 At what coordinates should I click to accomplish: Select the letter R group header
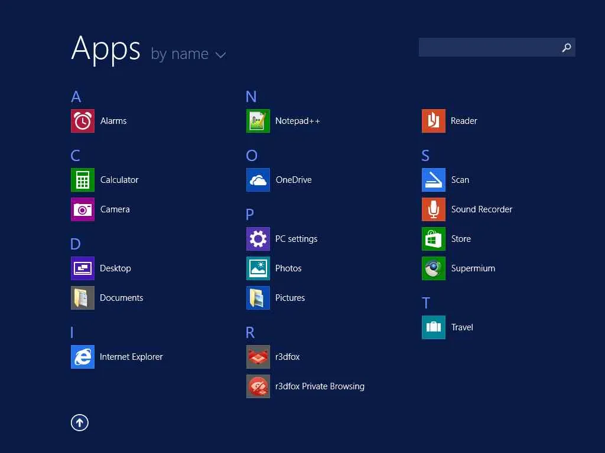pos(251,333)
